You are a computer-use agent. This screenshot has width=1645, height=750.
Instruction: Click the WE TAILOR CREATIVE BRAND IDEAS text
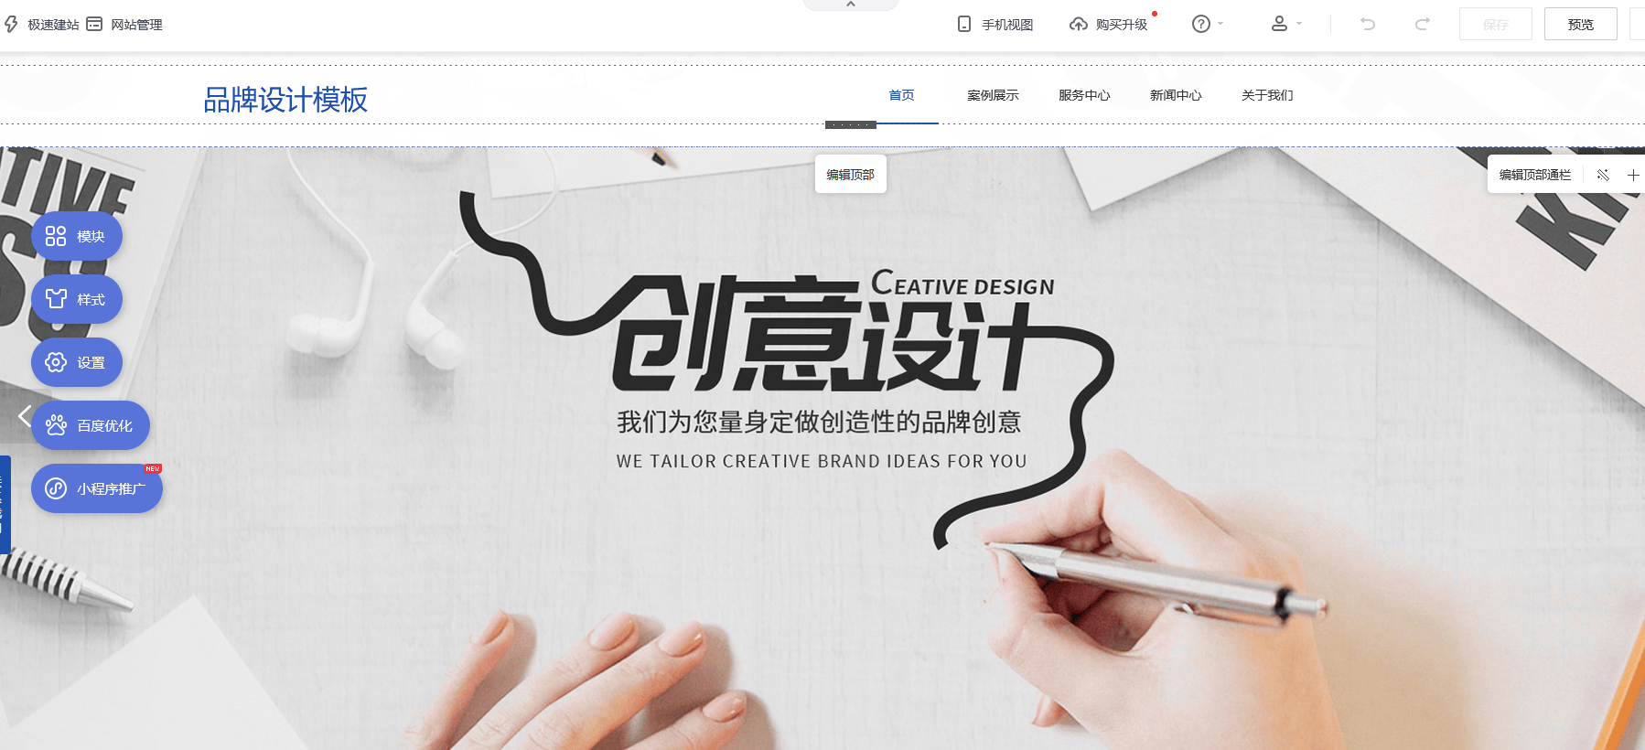click(x=822, y=461)
